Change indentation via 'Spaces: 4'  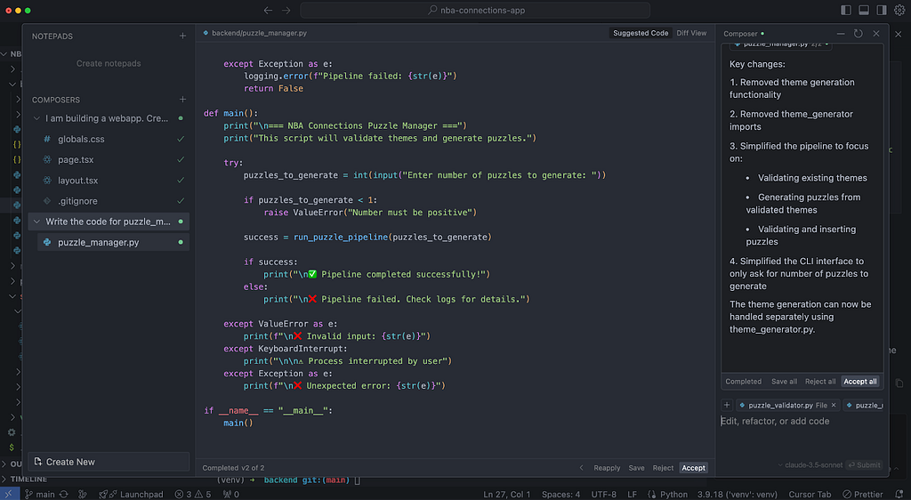click(560, 494)
